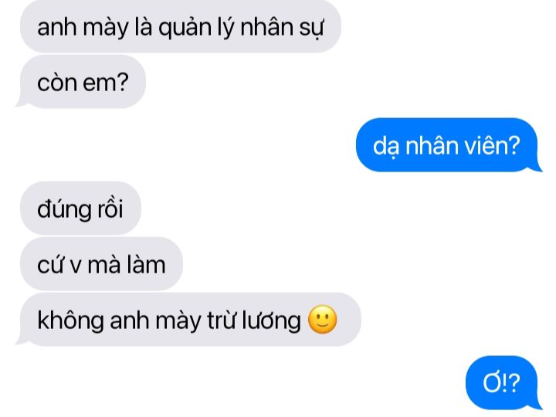Tap the 'đúng rồi' message bubble
The height and width of the screenshot is (417, 556).
click(80, 208)
